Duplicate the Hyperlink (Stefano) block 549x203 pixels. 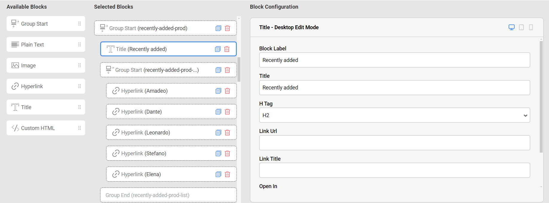218,154
